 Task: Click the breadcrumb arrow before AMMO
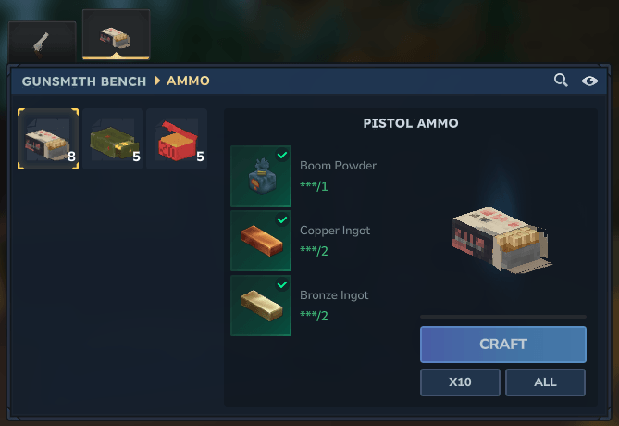(157, 81)
